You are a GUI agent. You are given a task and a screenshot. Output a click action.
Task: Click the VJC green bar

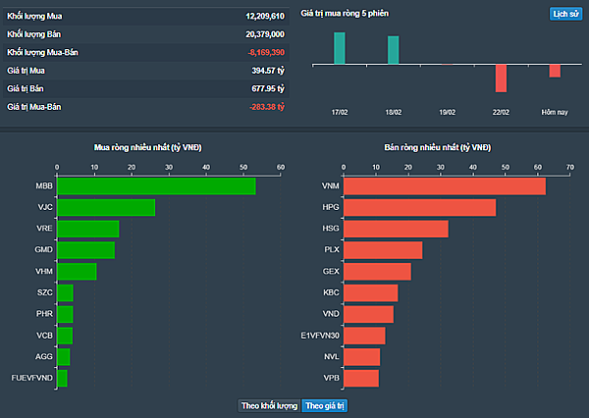[x=106, y=207]
